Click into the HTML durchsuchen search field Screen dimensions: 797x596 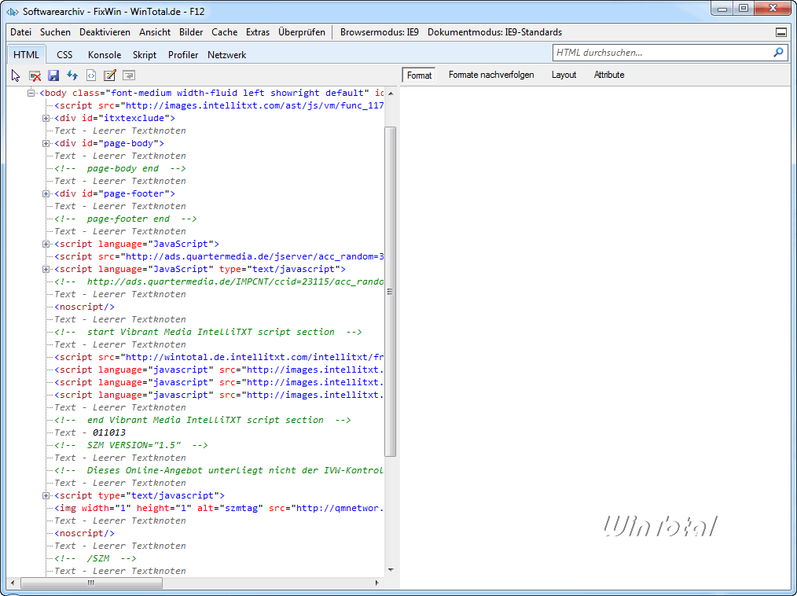[x=660, y=53]
